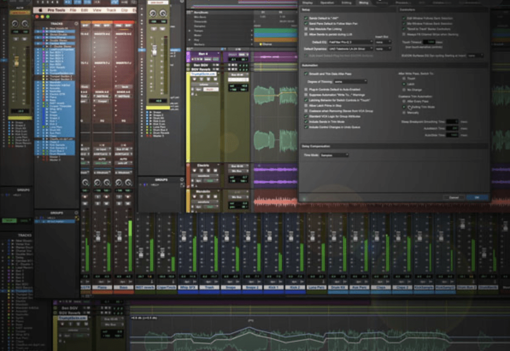510x351 pixels.
Task: Click the OK button in Preferences
Action: click(477, 198)
